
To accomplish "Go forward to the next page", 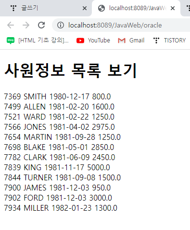I will 26,25.
